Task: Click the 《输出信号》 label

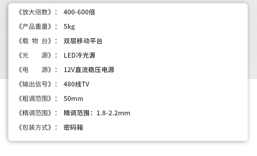Action: pos(35,84)
